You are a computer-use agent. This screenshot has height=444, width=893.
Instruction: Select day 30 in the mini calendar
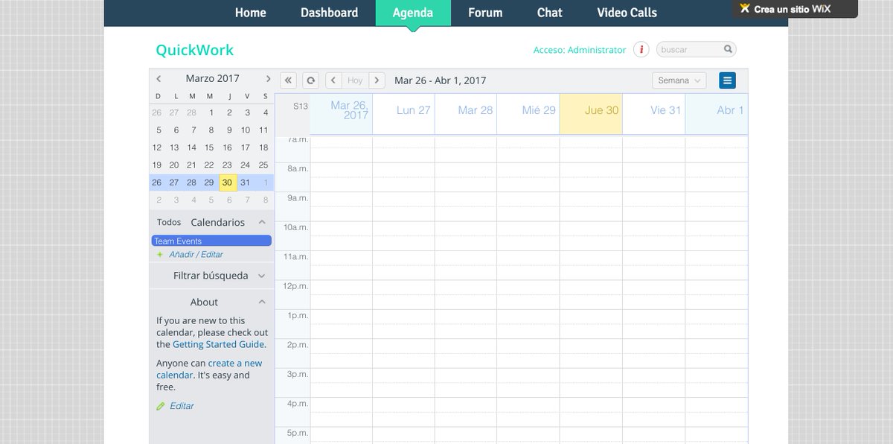227,182
